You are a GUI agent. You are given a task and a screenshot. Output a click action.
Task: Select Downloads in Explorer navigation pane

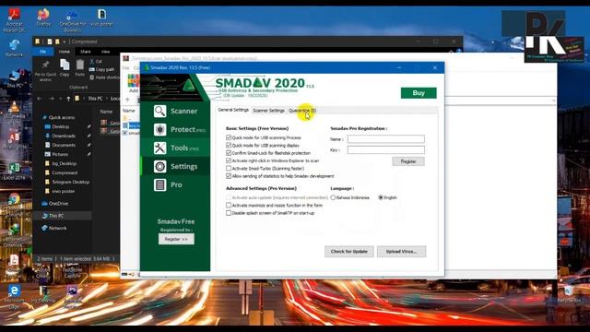coord(60,136)
